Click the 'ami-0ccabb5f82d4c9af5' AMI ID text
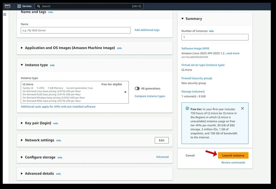This screenshot has height=189, width=276. pos(195,57)
